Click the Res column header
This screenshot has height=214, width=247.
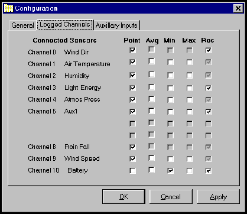(207, 40)
